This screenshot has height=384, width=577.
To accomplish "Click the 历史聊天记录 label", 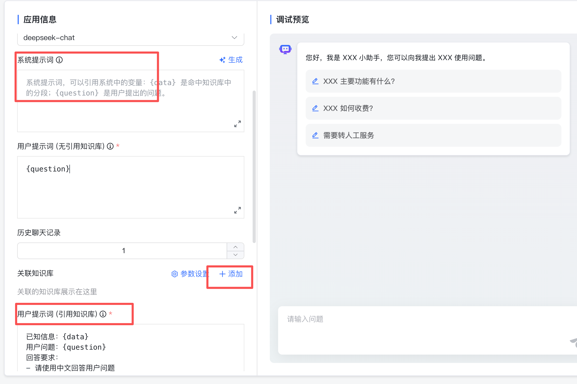I will tap(39, 233).
